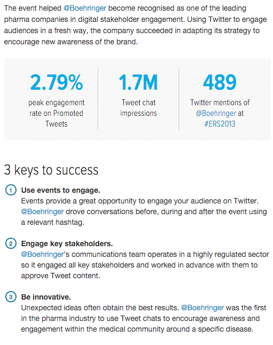Click the 'Use events to engage.' heading
Screen dimensions: 273x345
pyautogui.click(x=61, y=190)
